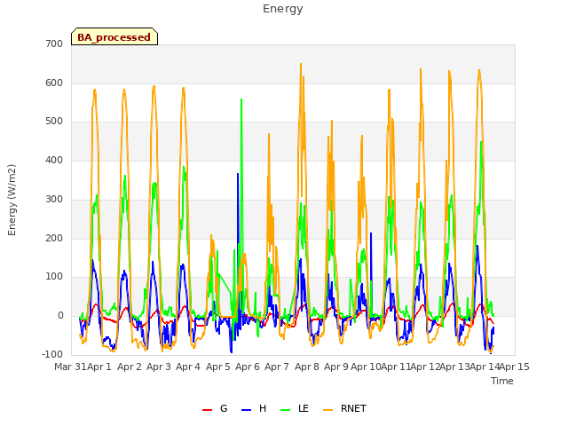The height and width of the screenshot is (426, 568).
Task: Click the Apr 3 x-axis label
Action: (159, 367)
